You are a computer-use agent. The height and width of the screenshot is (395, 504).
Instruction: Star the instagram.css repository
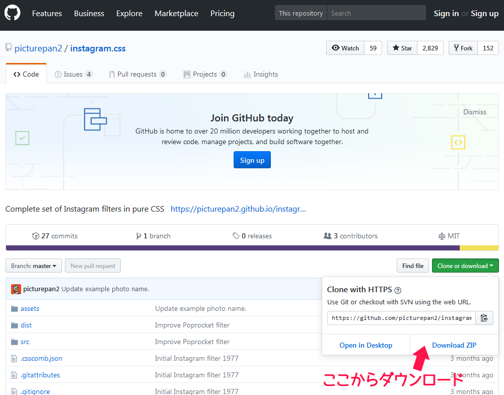[402, 48]
